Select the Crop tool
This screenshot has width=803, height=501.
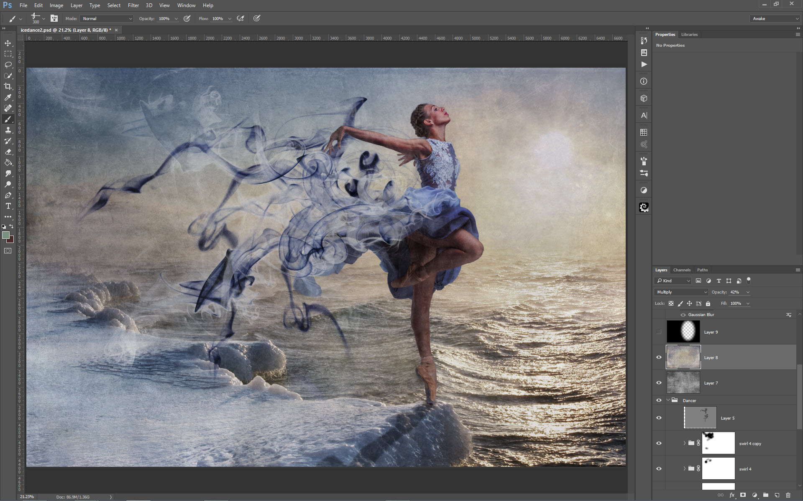point(8,86)
